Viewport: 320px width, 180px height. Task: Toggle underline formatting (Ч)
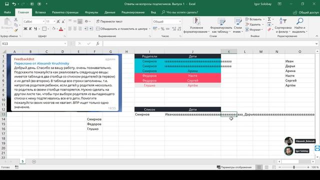35,29
